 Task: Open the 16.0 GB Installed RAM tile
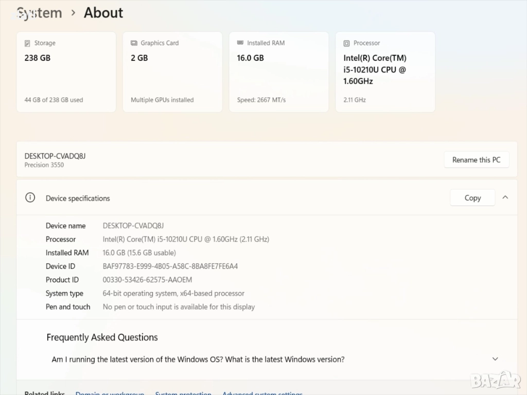278,72
